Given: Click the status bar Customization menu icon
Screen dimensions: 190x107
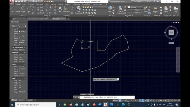Looking at the screenshot, I should point(179,100).
